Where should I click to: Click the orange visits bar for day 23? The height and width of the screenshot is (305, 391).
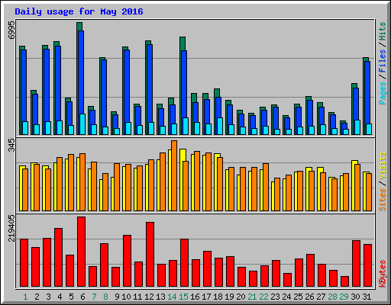(x=277, y=194)
